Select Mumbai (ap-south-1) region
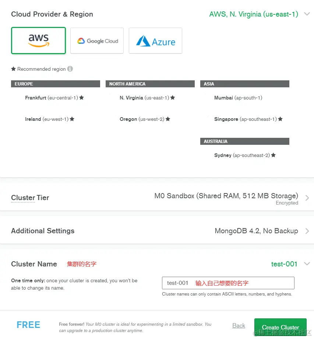Image resolution: width=314 pixels, height=339 pixels. pos(238,98)
